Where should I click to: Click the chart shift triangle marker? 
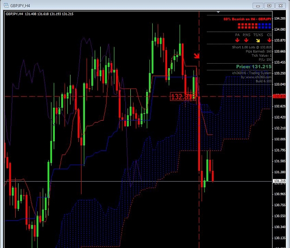point(218,12)
